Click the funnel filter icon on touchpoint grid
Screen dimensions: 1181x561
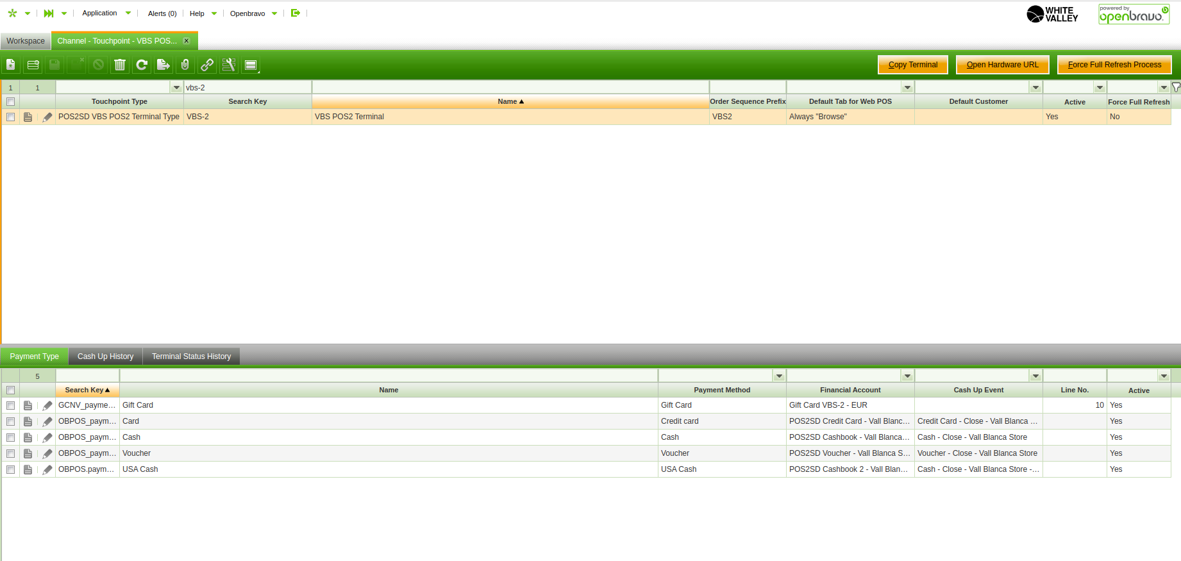point(1176,87)
